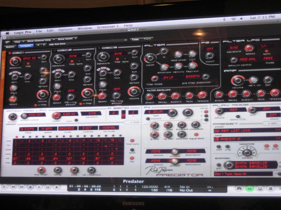Open the 061 ARP: LOST LOVE preset selector
Image resolution: width=281 pixels, height=210 pixels.
[x=247, y=131]
